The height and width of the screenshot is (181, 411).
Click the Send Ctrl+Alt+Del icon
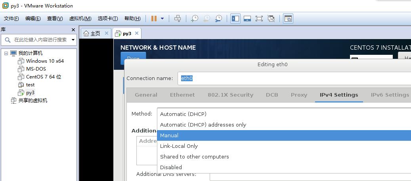(178, 19)
